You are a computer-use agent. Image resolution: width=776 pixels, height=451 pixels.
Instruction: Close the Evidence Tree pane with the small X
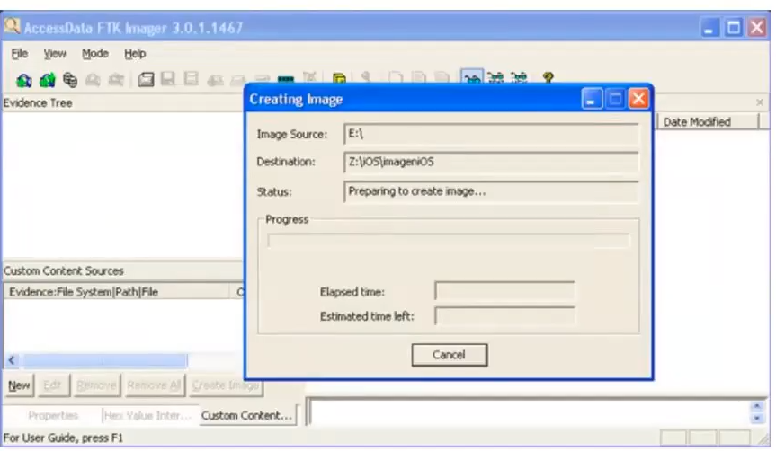click(760, 102)
